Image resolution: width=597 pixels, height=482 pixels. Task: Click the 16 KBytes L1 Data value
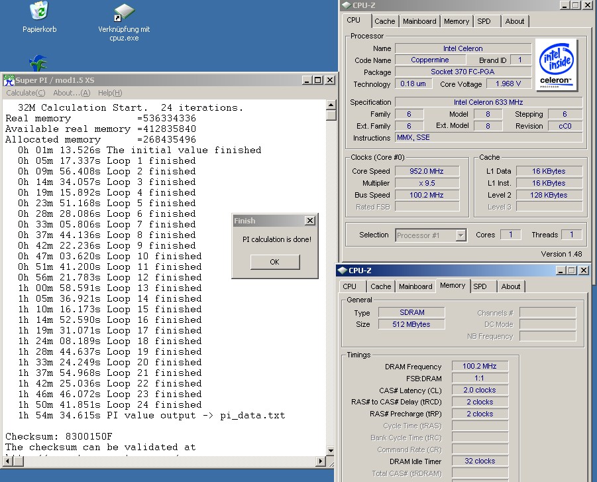[x=549, y=171]
